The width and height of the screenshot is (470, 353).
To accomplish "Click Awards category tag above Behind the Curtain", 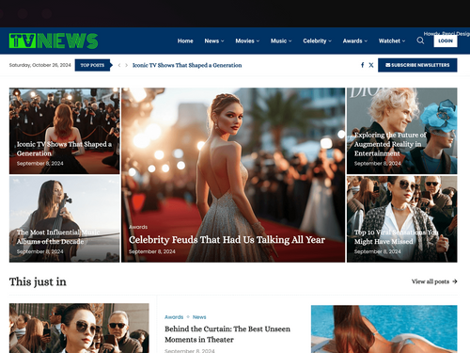I will pos(174,317).
